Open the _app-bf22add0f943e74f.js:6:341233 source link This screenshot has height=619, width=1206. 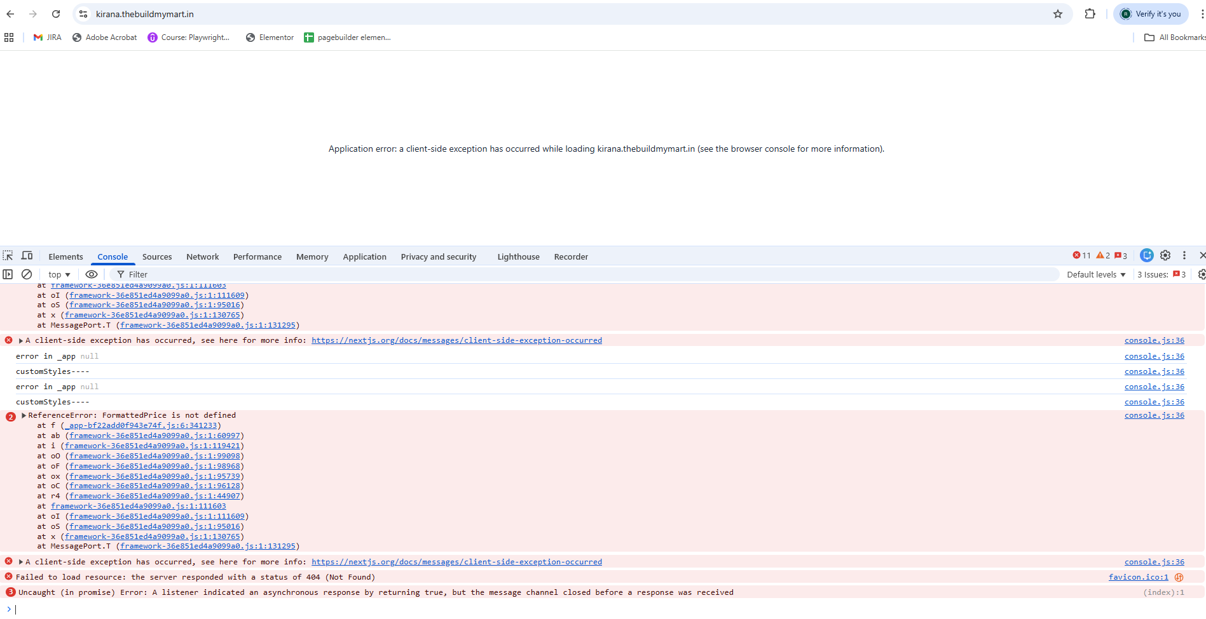(141, 425)
